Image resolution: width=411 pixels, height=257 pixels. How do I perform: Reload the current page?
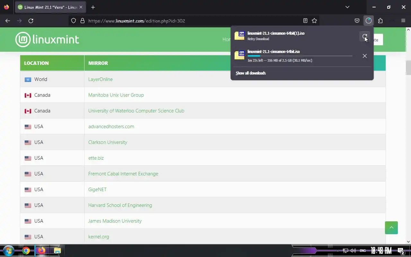point(31,21)
